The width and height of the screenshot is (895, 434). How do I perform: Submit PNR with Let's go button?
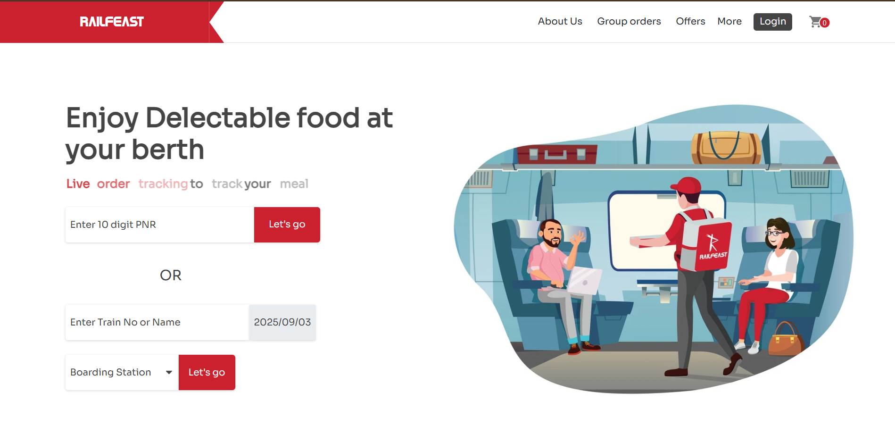(287, 225)
